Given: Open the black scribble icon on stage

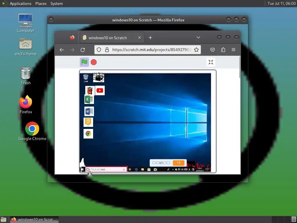Looking at the screenshot, I should (x=99, y=77).
